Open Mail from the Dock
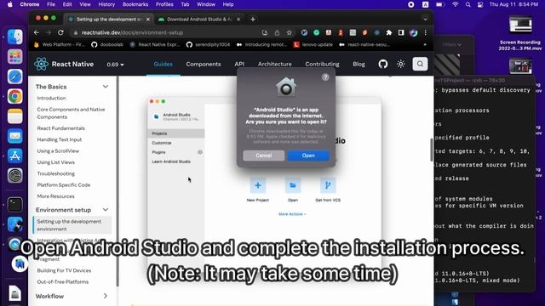 tap(15, 136)
